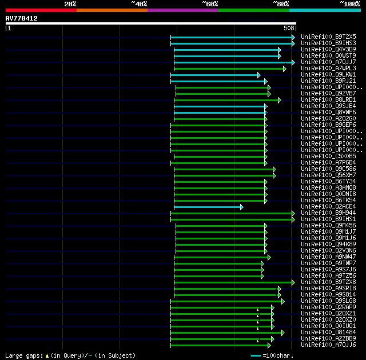Click the green ~80% identity legend segment

click(x=254, y=10)
